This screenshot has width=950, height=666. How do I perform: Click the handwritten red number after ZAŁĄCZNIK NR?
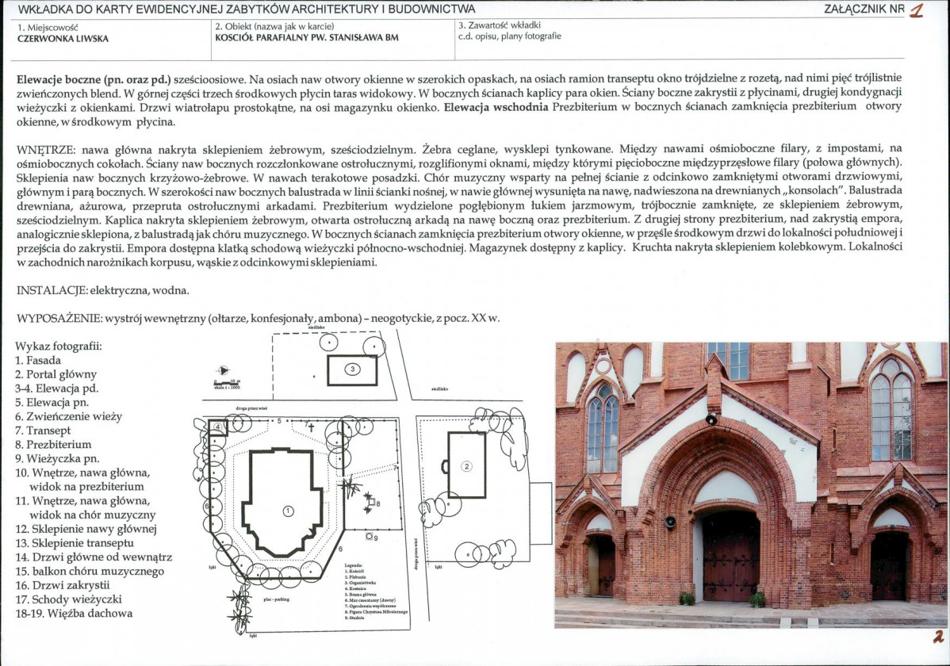pos(917,10)
